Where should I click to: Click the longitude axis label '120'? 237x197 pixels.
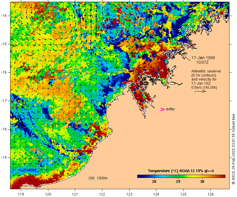48,194
